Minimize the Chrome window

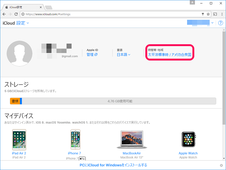201,3
